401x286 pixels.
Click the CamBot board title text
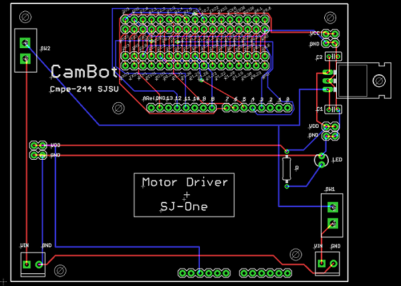[84, 71]
